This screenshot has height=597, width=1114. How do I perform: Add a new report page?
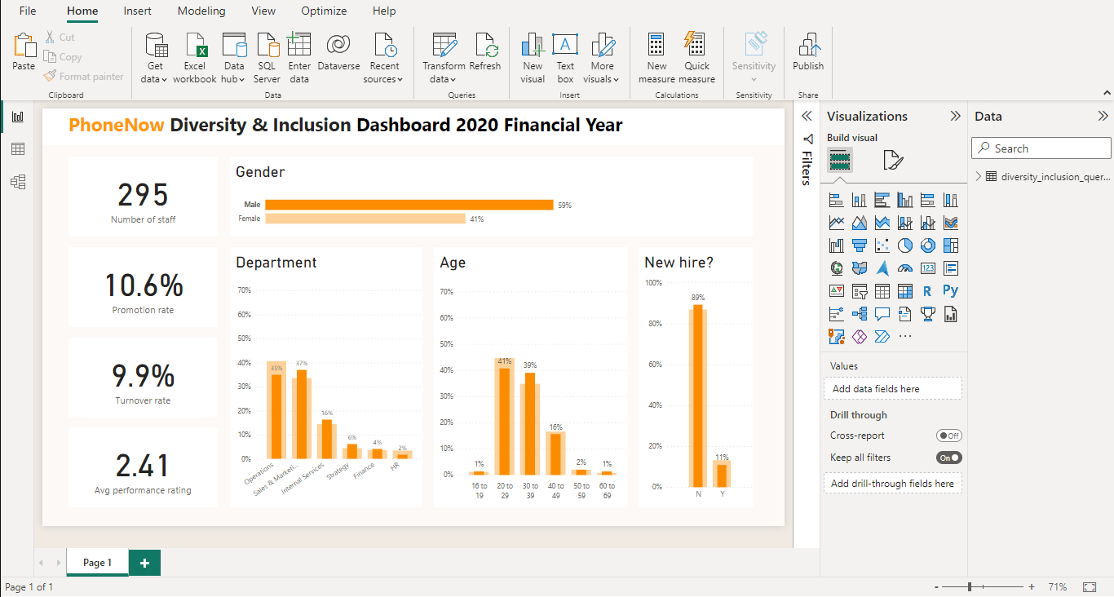(144, 563)
